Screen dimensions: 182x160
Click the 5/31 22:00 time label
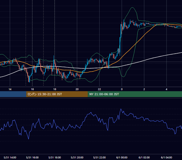pyautogui.click(x=100, y=157)
